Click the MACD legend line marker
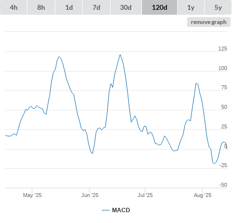The height and width of the screenshot is (223, 232). [x=106, y=210]
